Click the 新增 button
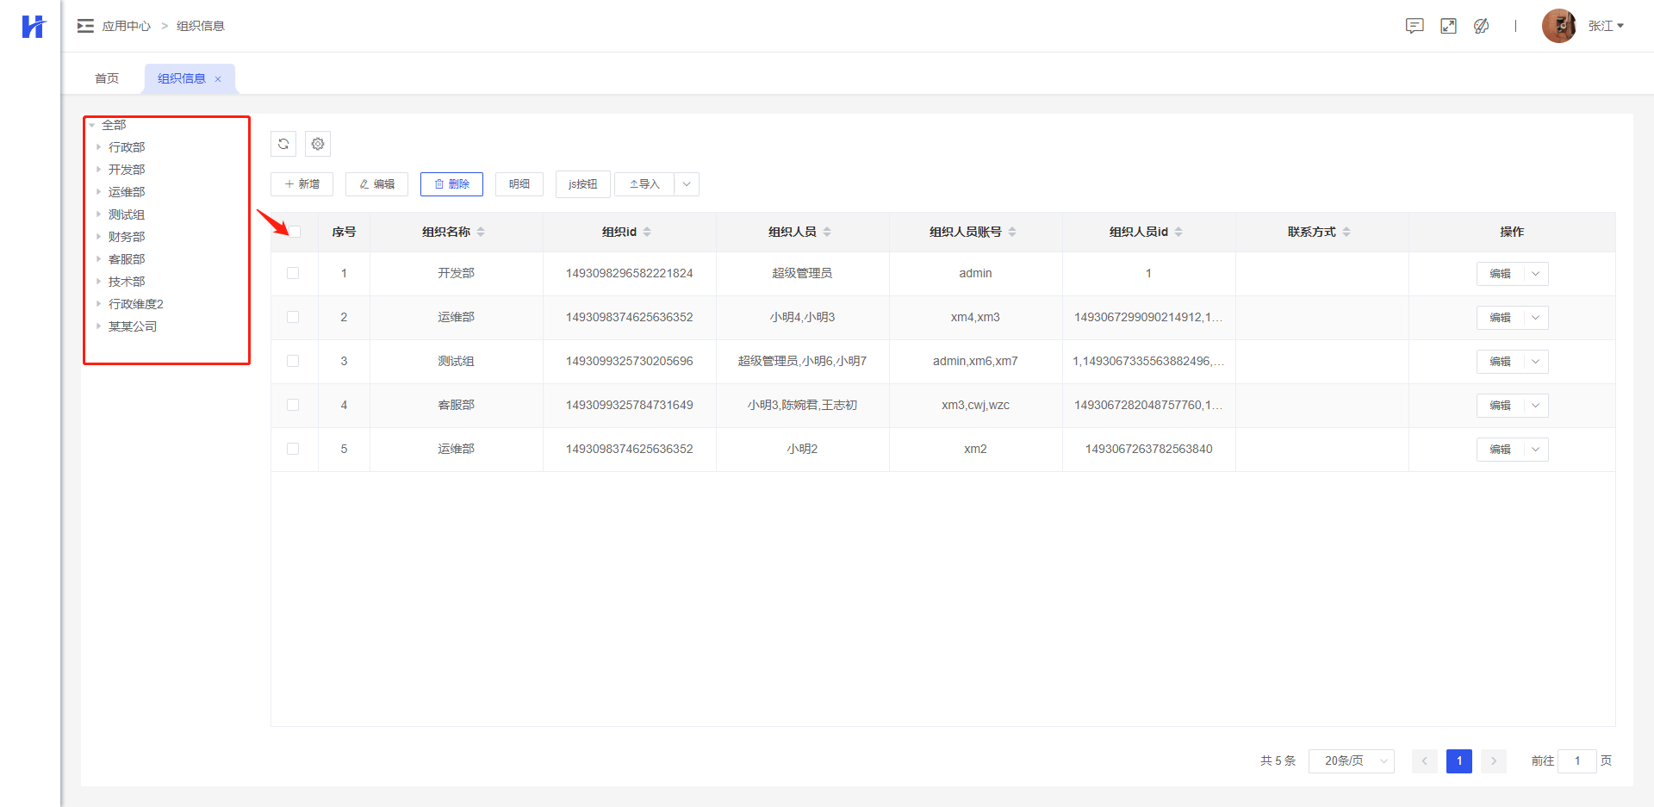 (302, 184)
